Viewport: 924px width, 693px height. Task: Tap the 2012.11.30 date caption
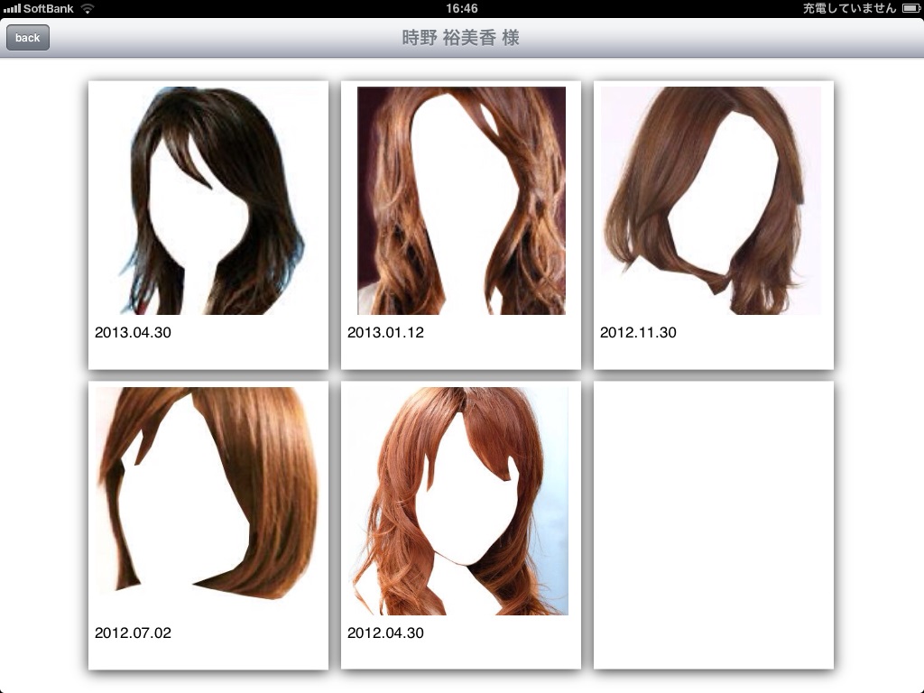(638, 332)
